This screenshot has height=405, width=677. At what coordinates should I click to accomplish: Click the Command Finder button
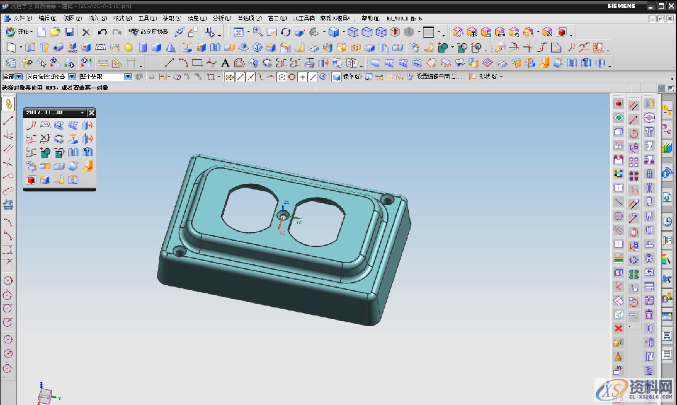tap(148, 32)
